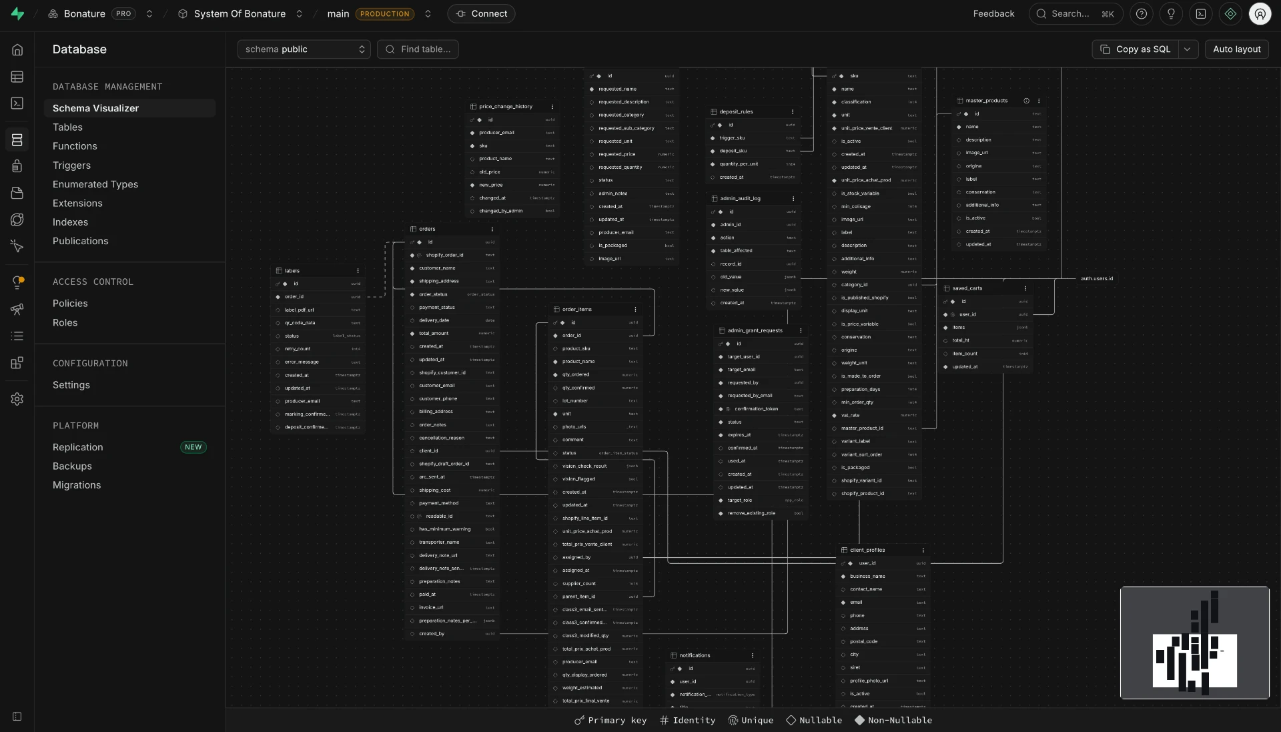Click the Connect button
The height and width of the screenshot is (732, 1281).
(x=481, y=13)
